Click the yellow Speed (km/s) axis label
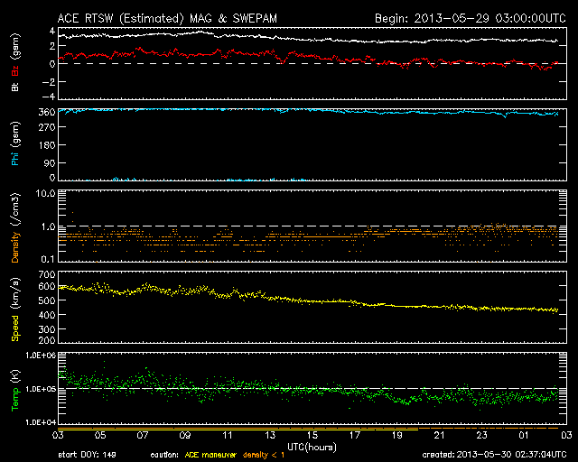 pos(14,310)
